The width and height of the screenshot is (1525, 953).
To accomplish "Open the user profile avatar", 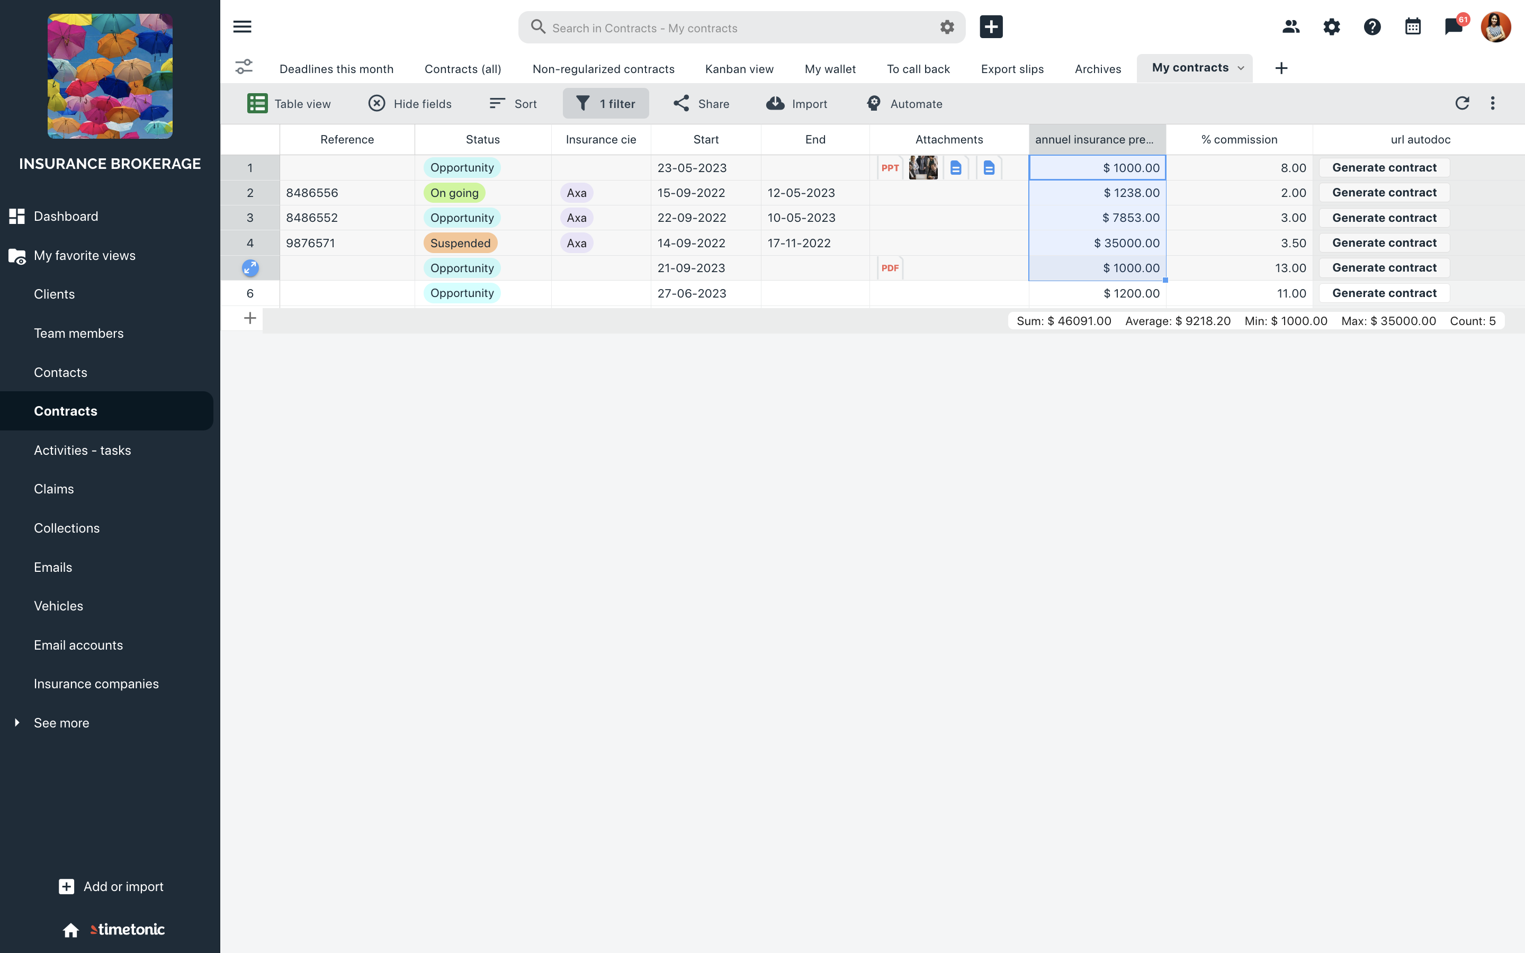I will 1495,27.
